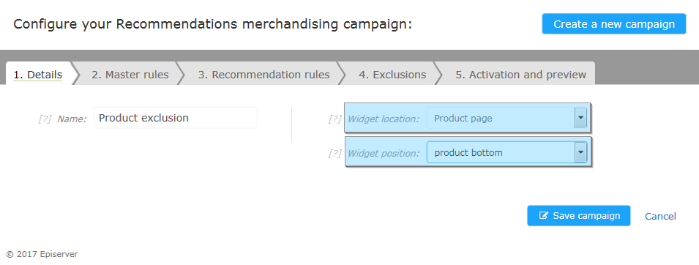Click the 2017 Episerver copyright text
Image resolution: width=699 pixels, height=265 pixels.
[x=42, y=254]
